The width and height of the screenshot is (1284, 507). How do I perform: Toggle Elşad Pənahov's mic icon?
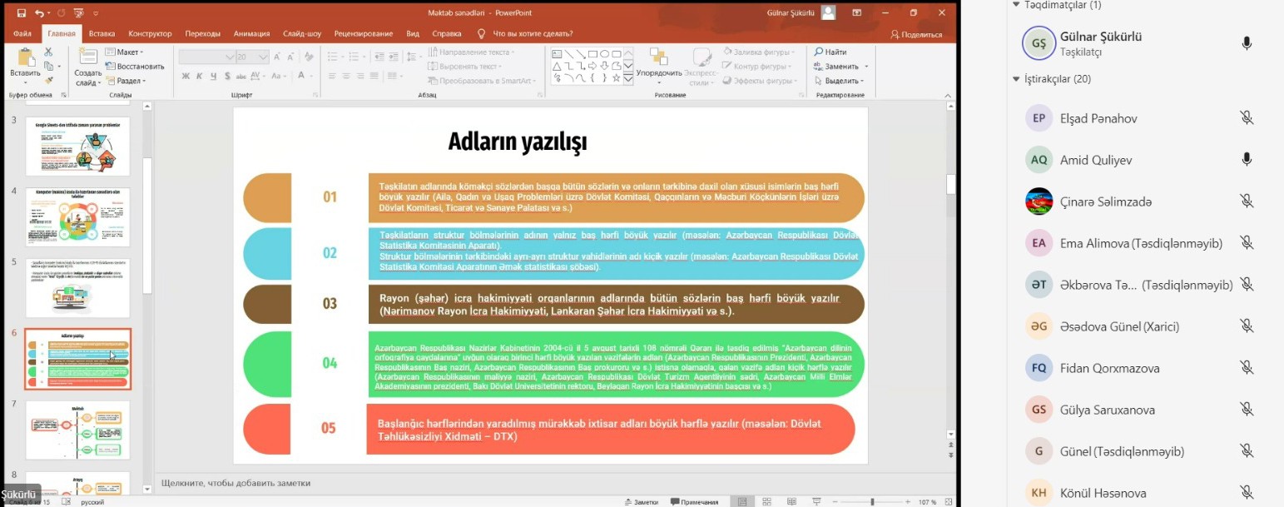(x=1246, y=117)
